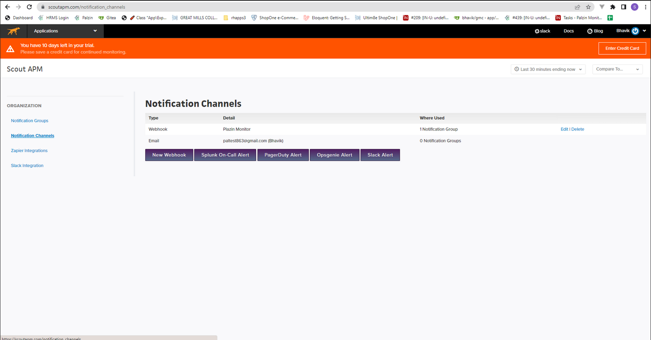Click the 1 Notification Group cell
The height and width of the screenshot is (340, 651).
(x=439, y=129)
